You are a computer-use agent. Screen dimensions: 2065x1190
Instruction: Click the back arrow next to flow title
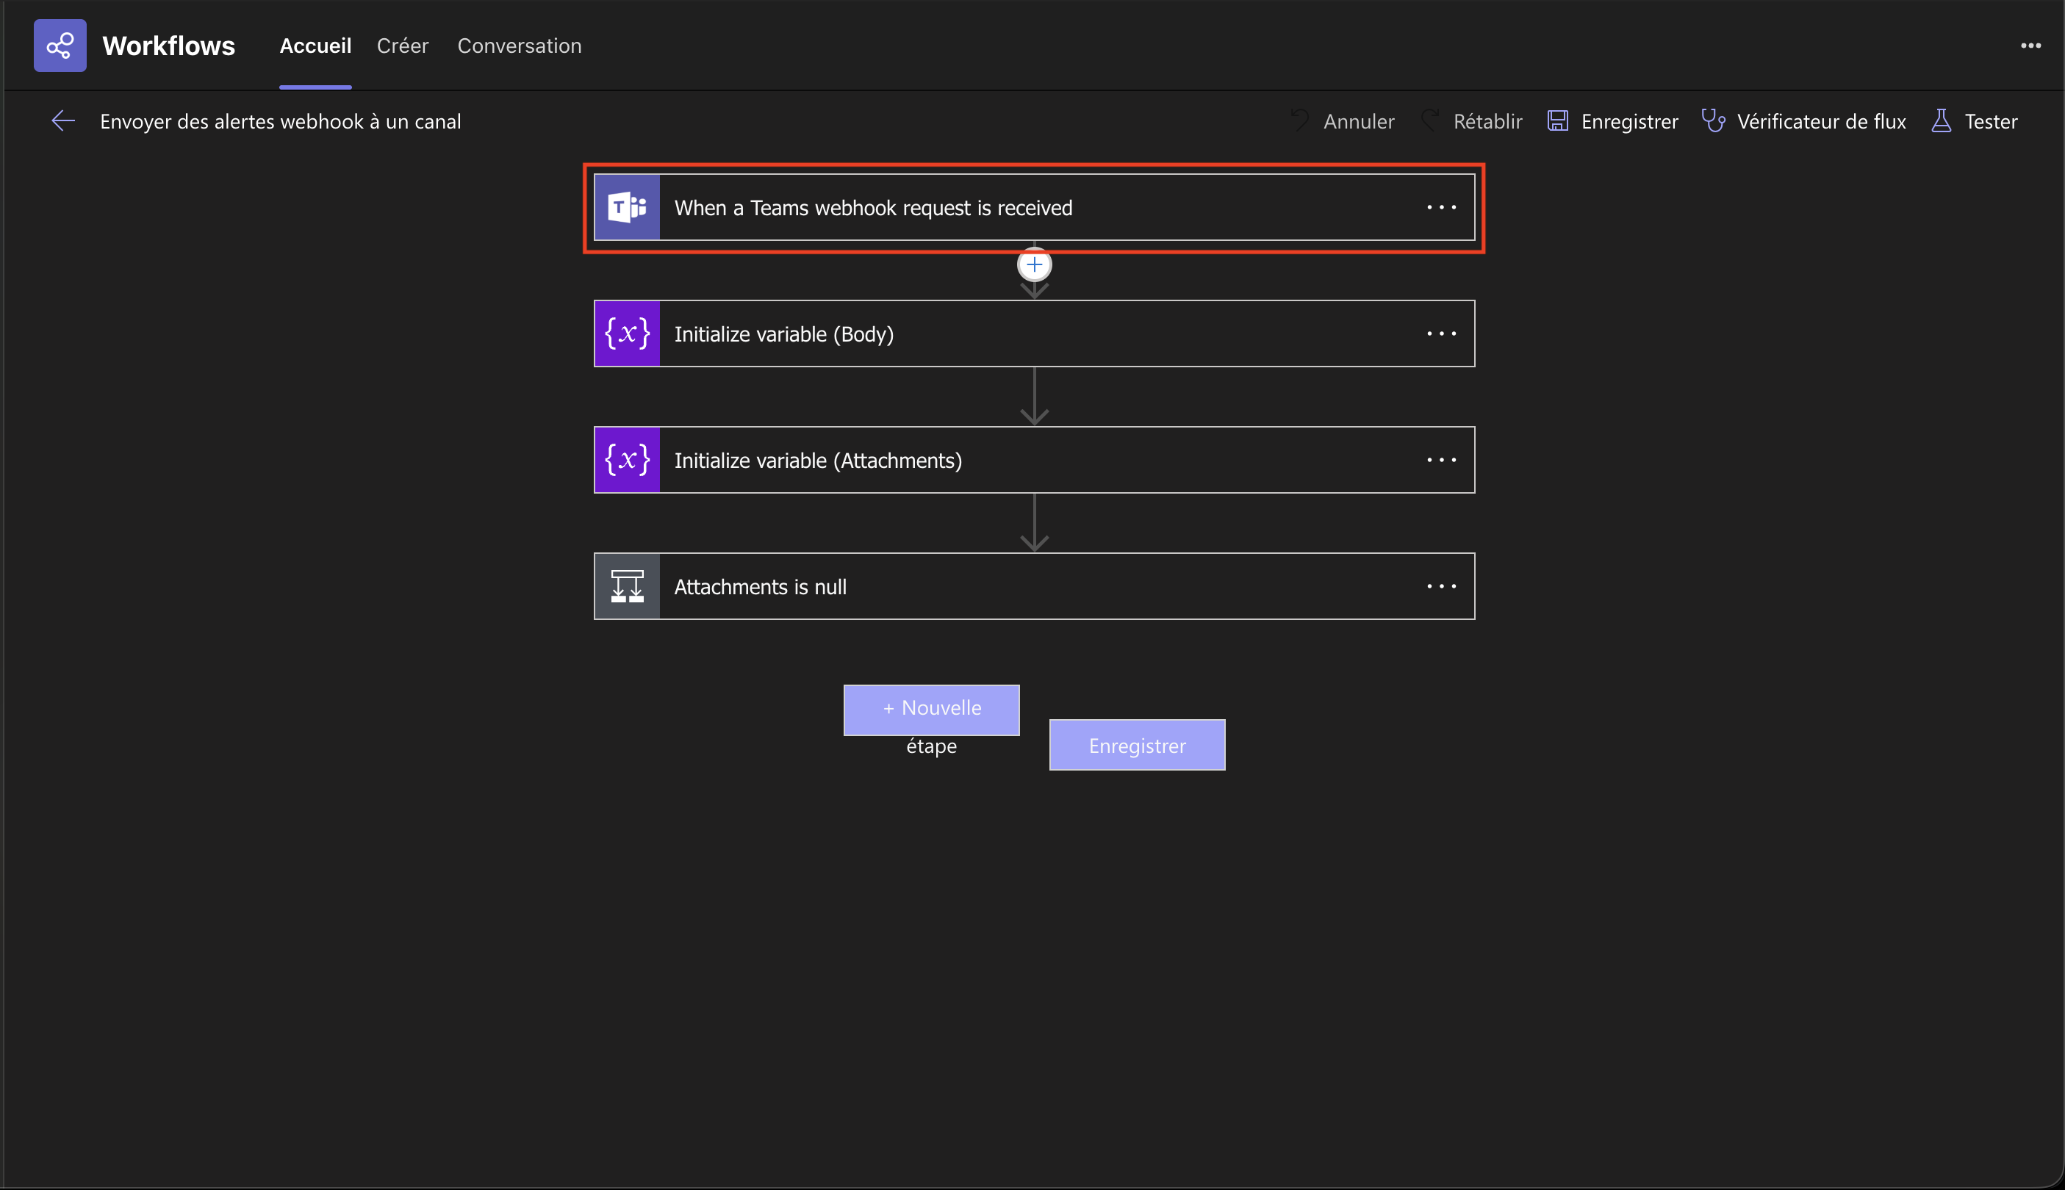pos(63,121)
